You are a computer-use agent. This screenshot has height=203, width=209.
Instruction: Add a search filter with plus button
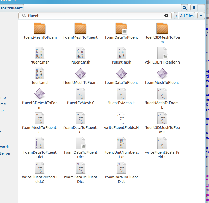[x=201, y=16]
